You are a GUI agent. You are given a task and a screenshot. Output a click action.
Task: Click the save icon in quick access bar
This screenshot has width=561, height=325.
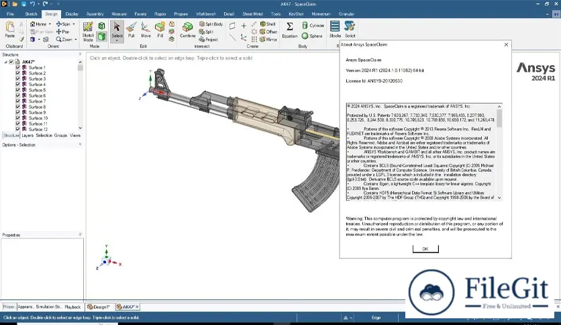point(23,4)
